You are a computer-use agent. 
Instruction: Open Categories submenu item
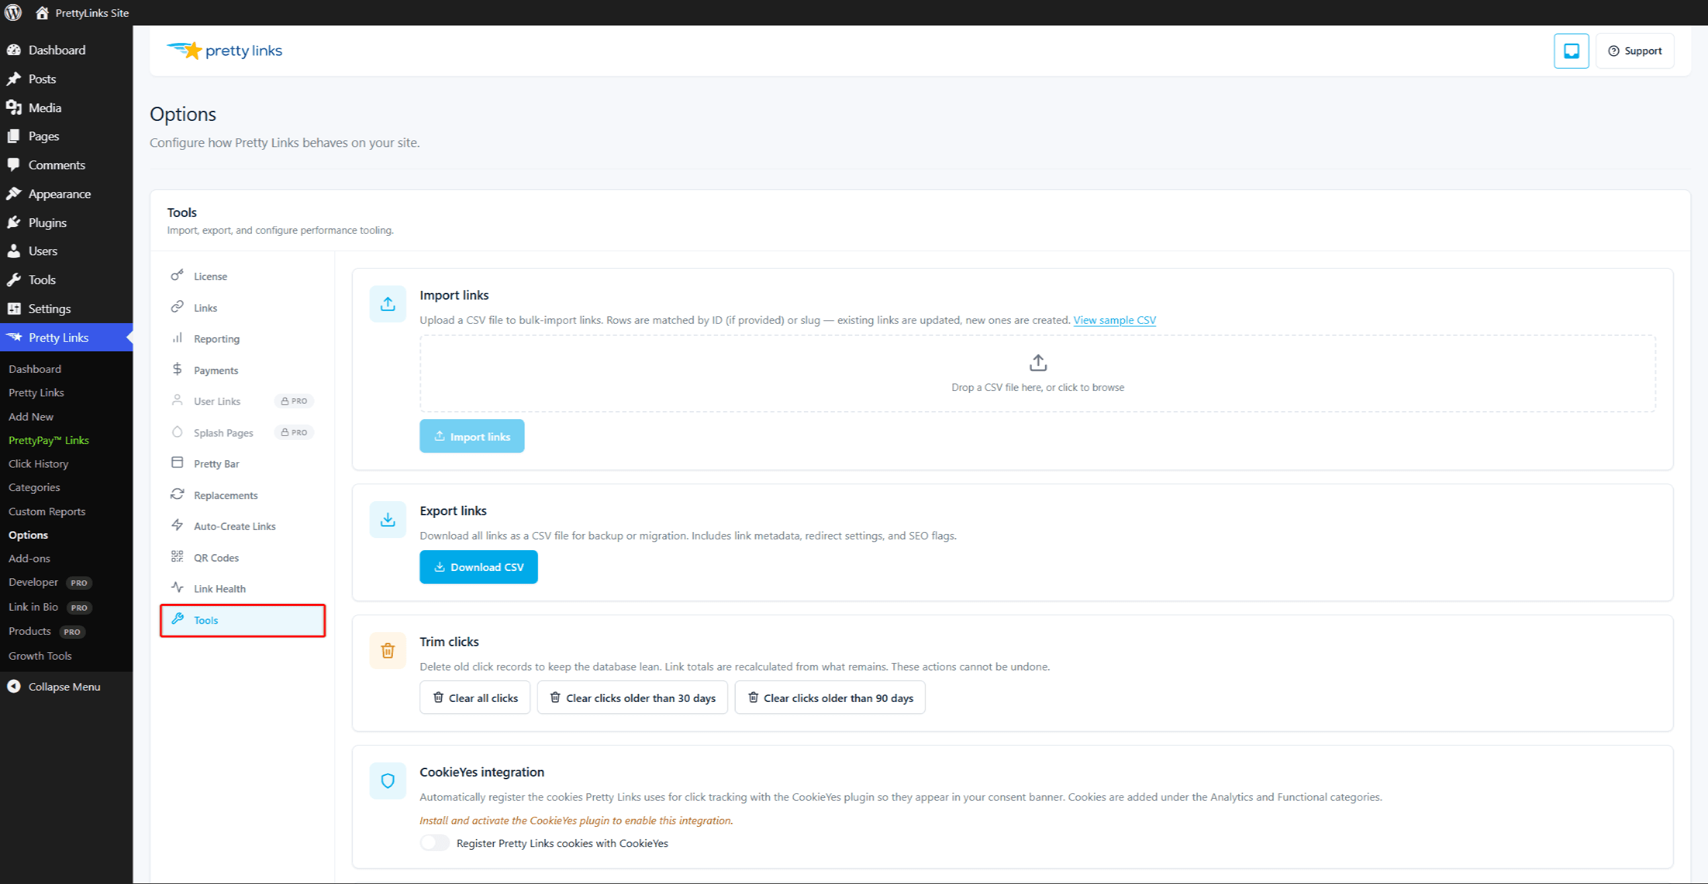[x=34, y=487]
